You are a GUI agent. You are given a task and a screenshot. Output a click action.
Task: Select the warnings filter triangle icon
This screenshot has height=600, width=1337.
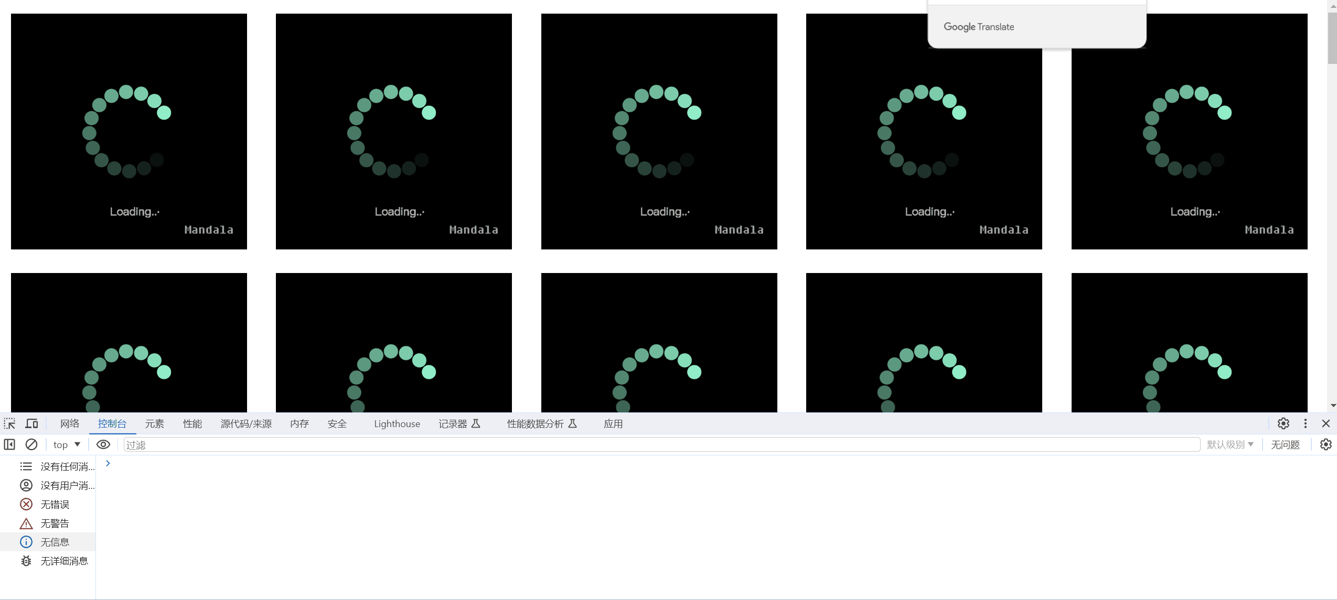(x=26, y=523)
